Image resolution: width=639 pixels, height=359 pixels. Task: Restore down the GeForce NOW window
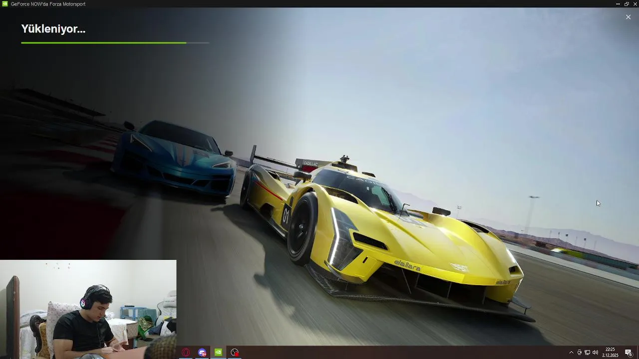point(627,4)
